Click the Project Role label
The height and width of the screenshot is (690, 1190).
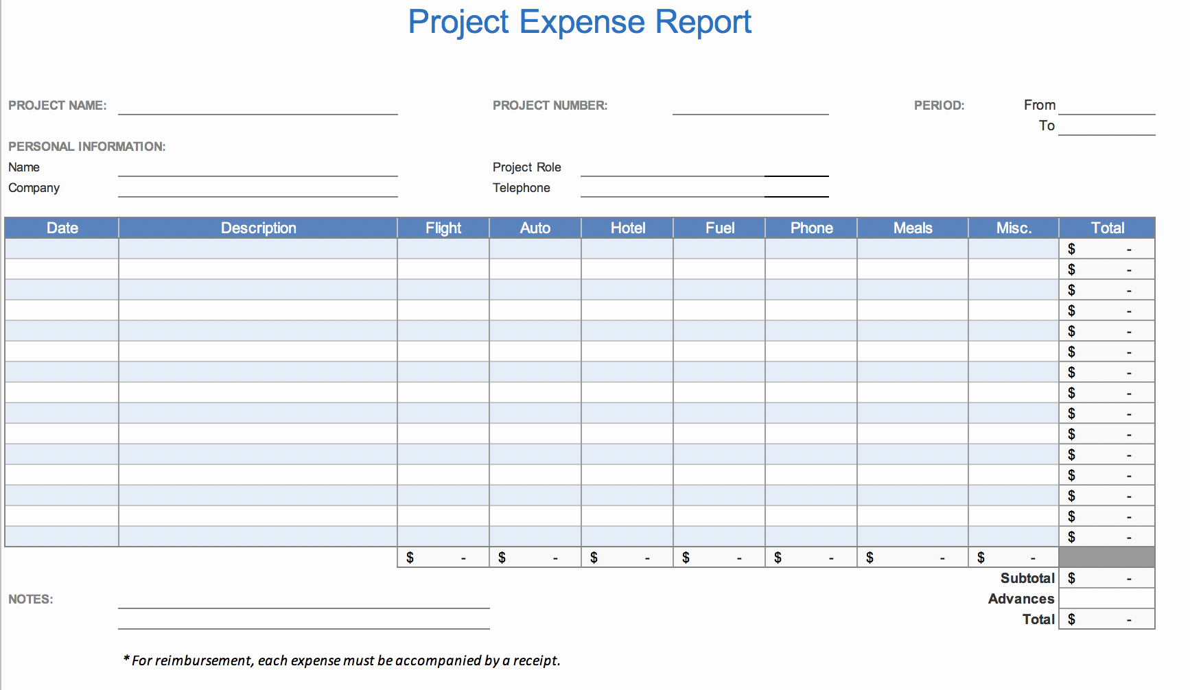[x=527, y=167]
